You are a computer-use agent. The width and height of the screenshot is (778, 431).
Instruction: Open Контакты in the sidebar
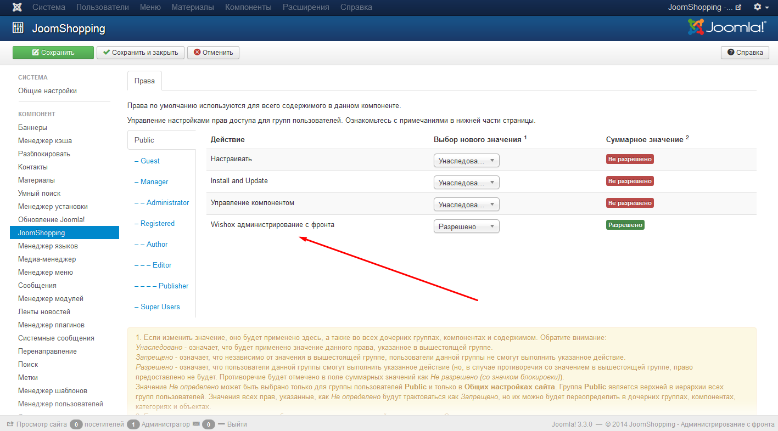[x=33, y=167]
